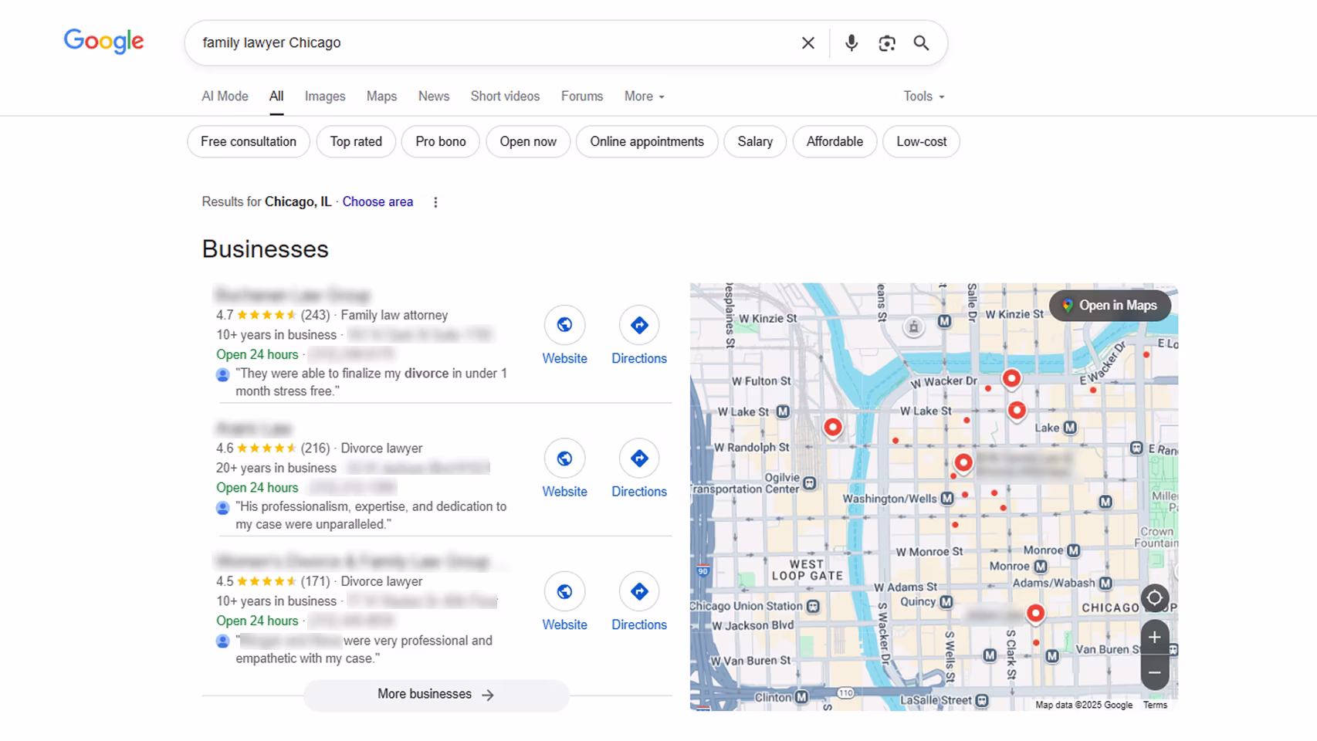Click into the search input field
This screenshot has width=1317, height=741.
point(494,43)
